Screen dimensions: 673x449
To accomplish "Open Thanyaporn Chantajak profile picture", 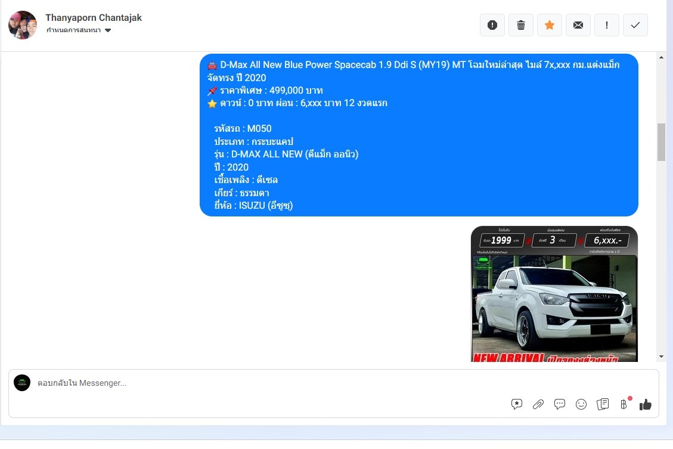I will pyautogui.click(x=23, y=25).
